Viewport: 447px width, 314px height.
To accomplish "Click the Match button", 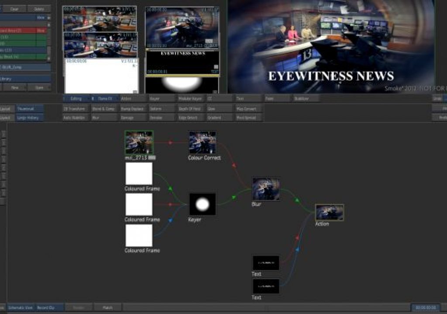I will [x=108, y=308].
